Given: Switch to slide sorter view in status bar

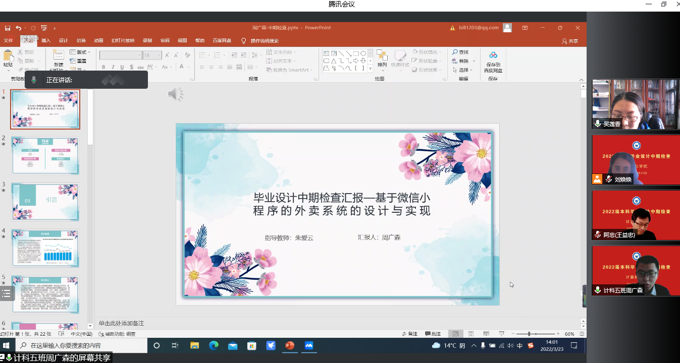Looking at the screenshot, I should [470, 334].
